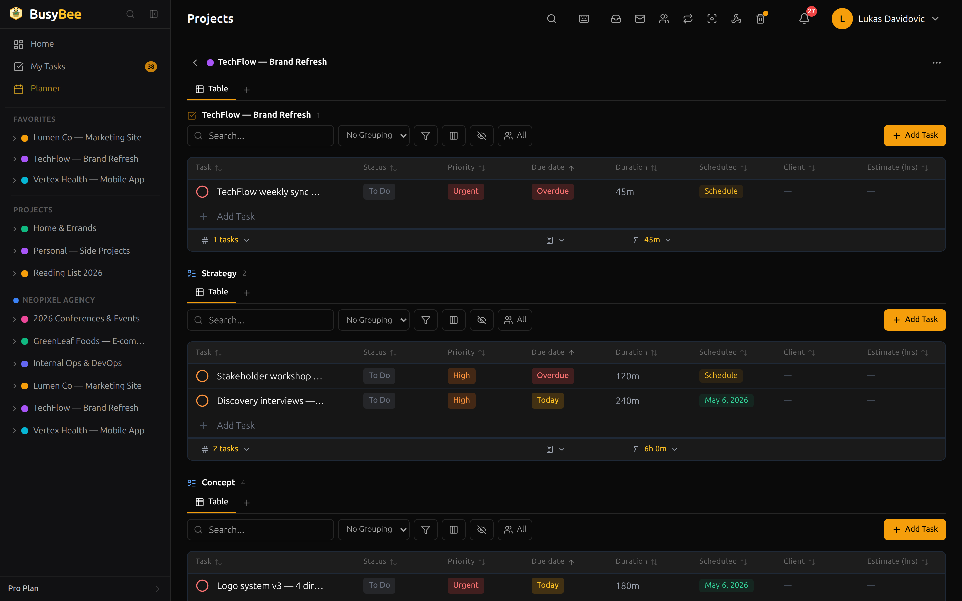
Task: Click All assignees filter in Concept toolbar
Action: point(515,530)
